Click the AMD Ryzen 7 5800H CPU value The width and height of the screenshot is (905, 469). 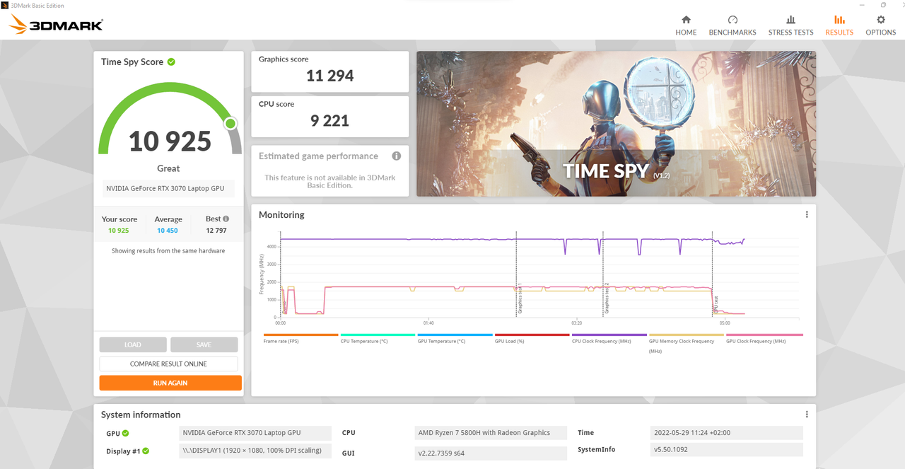pyautogui.click(x=491, y=433)
